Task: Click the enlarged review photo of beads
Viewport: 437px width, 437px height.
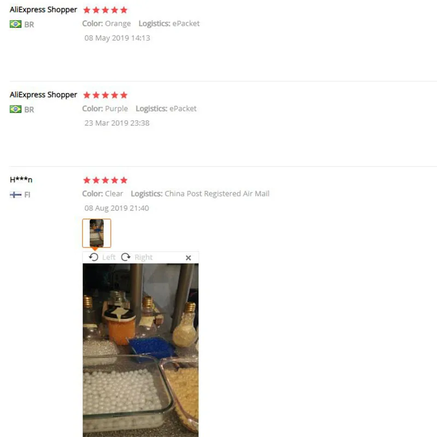Action: tap(140, 350)
